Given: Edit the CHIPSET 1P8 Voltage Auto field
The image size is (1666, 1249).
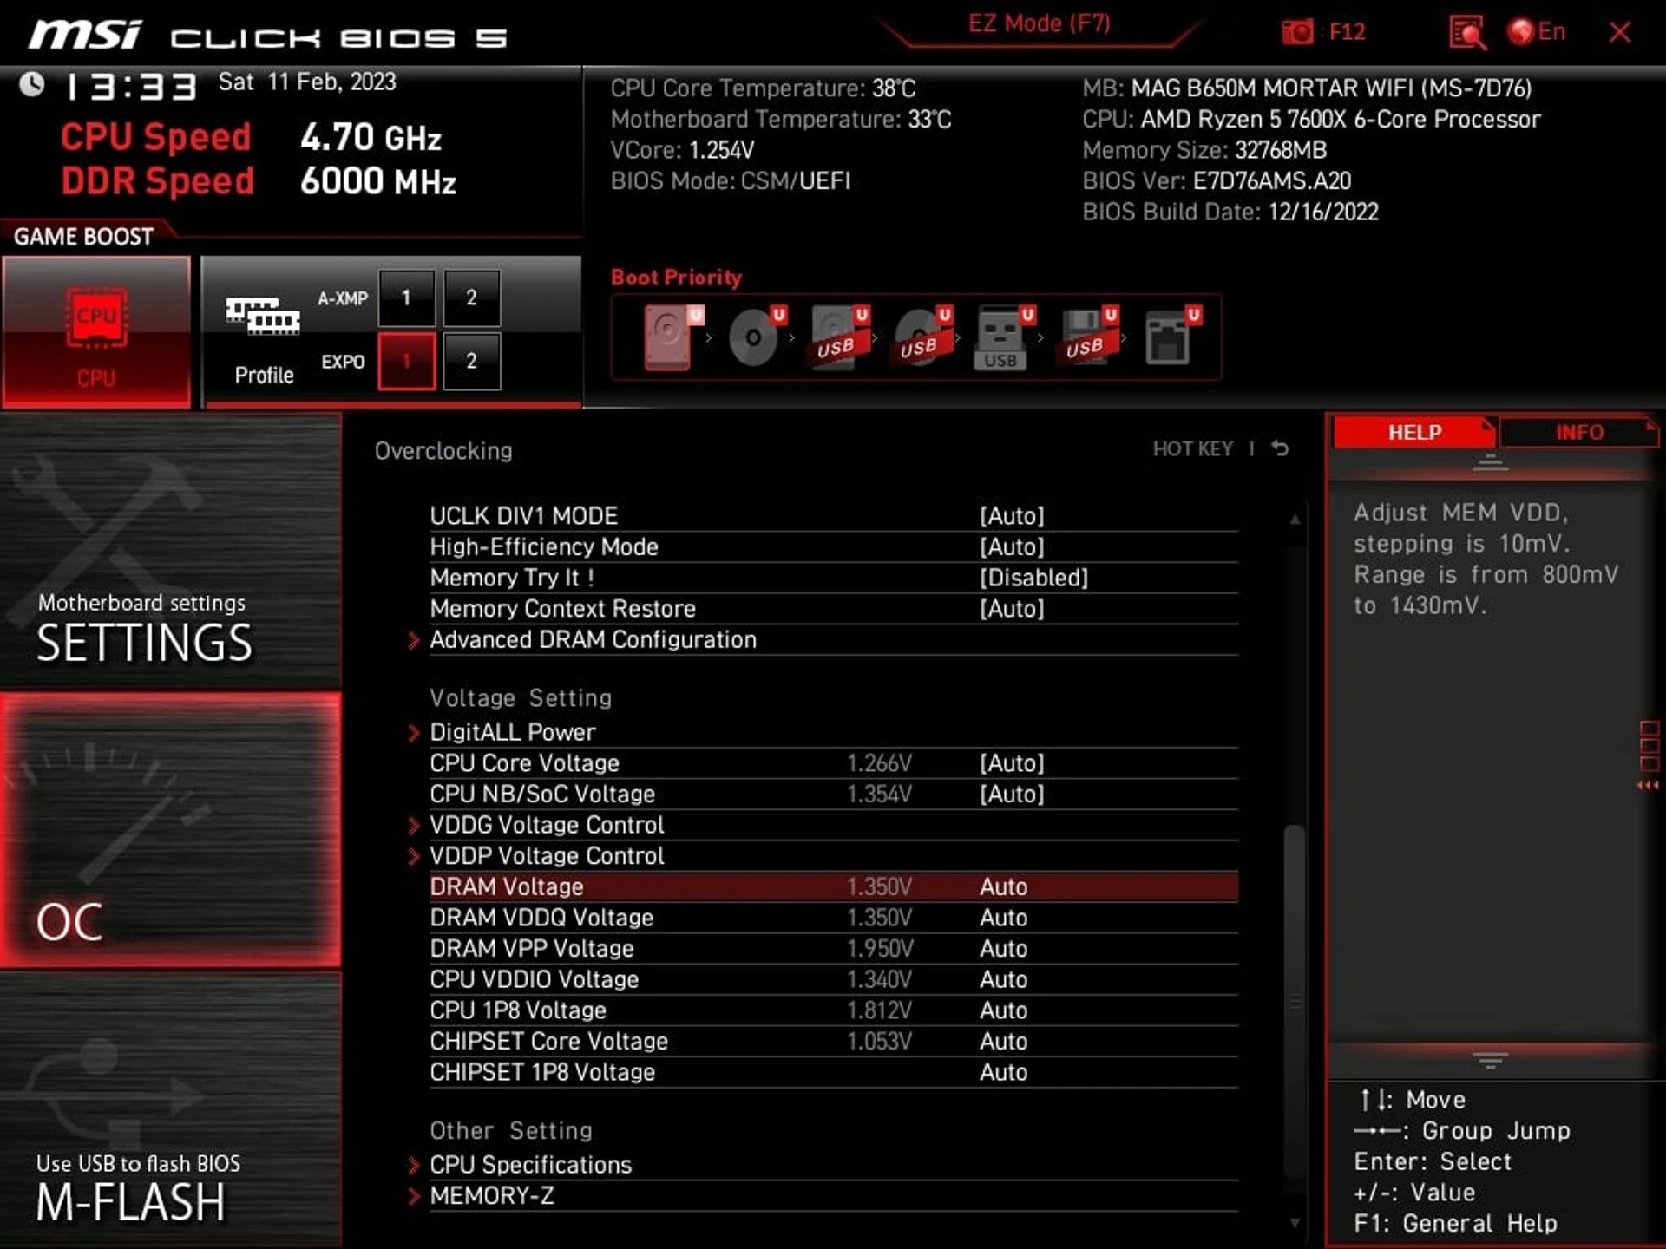Looking at the screenshot, I should (x=1004, y=1072).
